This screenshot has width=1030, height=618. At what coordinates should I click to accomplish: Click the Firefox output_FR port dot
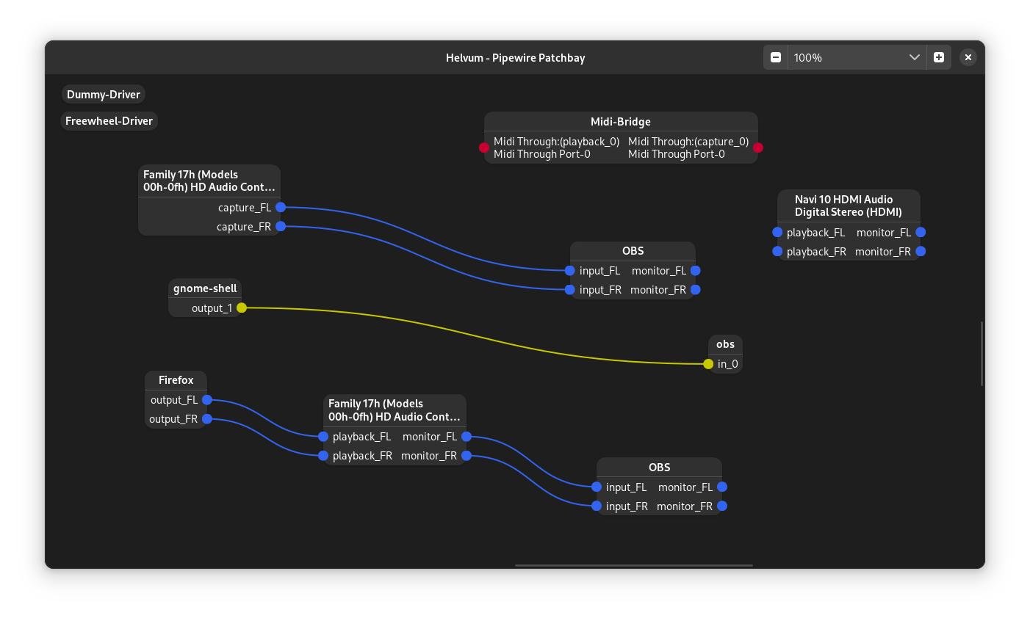coord(207,419)
